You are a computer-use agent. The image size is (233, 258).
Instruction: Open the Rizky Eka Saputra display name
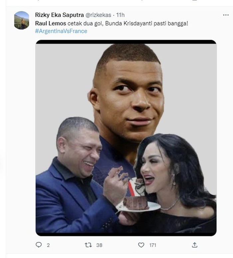(x=60, y=15)
